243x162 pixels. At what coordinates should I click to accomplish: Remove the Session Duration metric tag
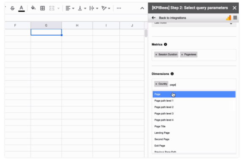point(156,55)
